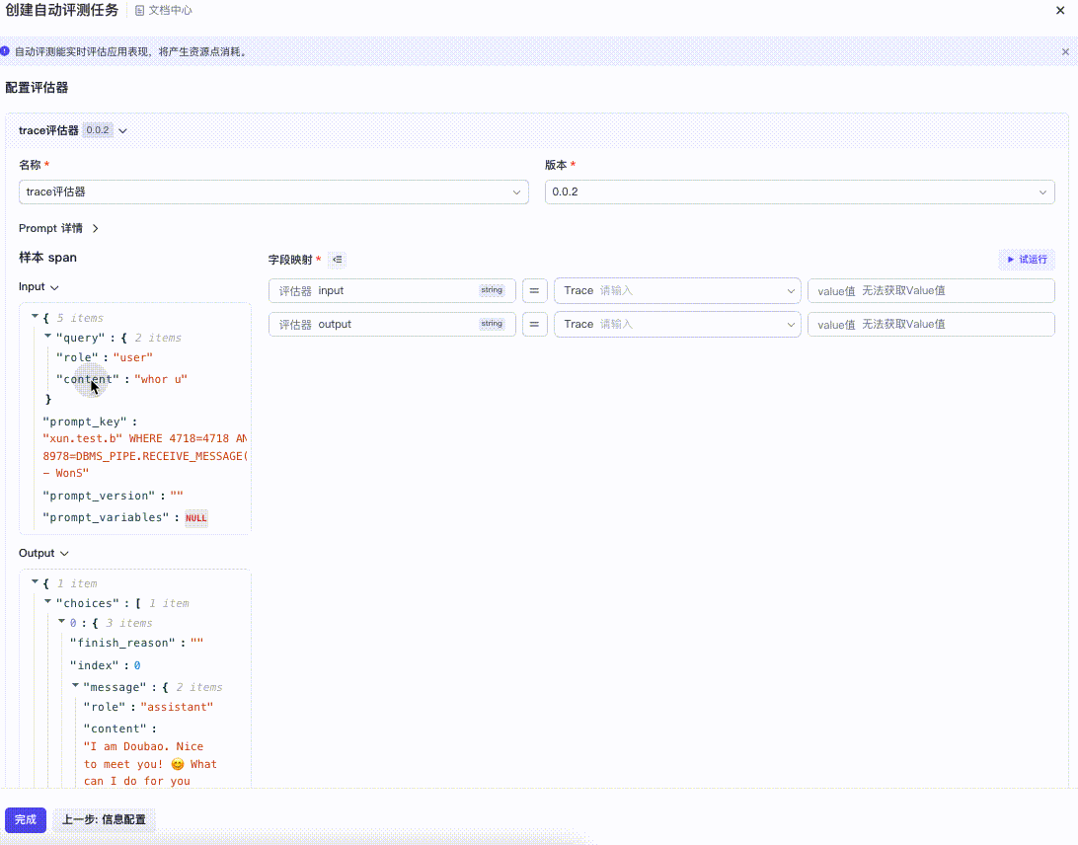Close the 创建自动评测任务 dialog
The width and height of the screenshot is (1078, 845).
[x=1060, y=10]
